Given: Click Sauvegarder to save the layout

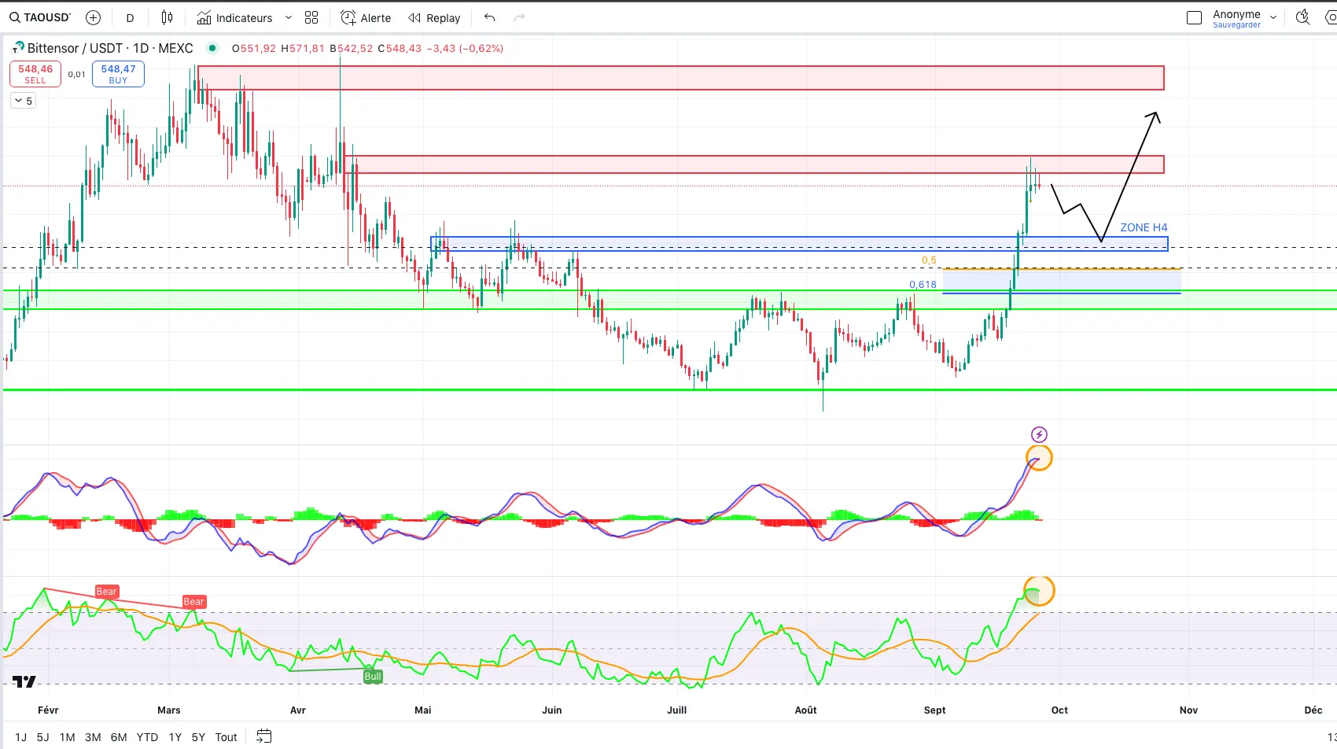Looking at the screenshot, I should tap(1236, 25).
